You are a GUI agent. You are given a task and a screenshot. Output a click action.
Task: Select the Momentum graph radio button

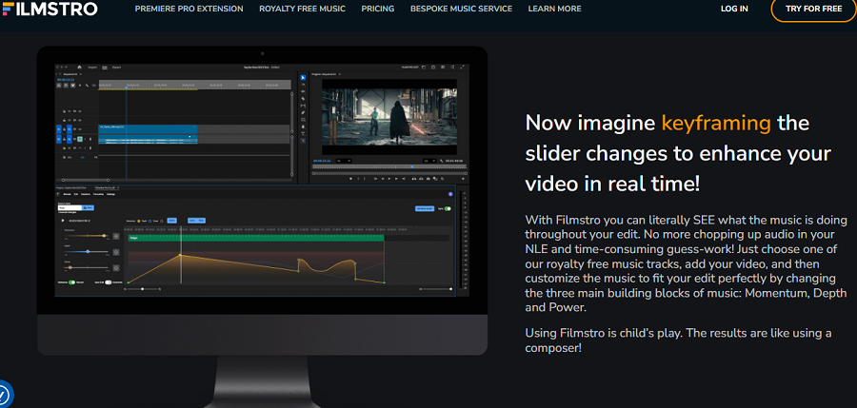[138, 222]
